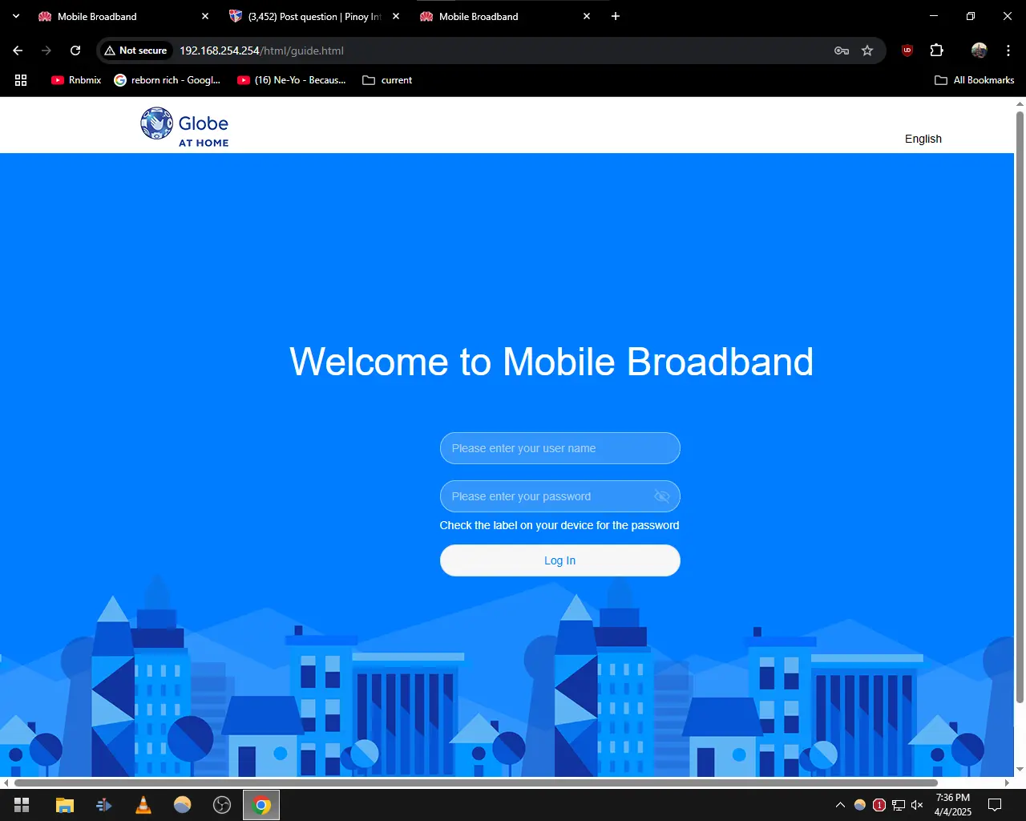Screen dimensions: 1026x821
Task: Open File Explorer from the taskbar
Action: (65, 805)
